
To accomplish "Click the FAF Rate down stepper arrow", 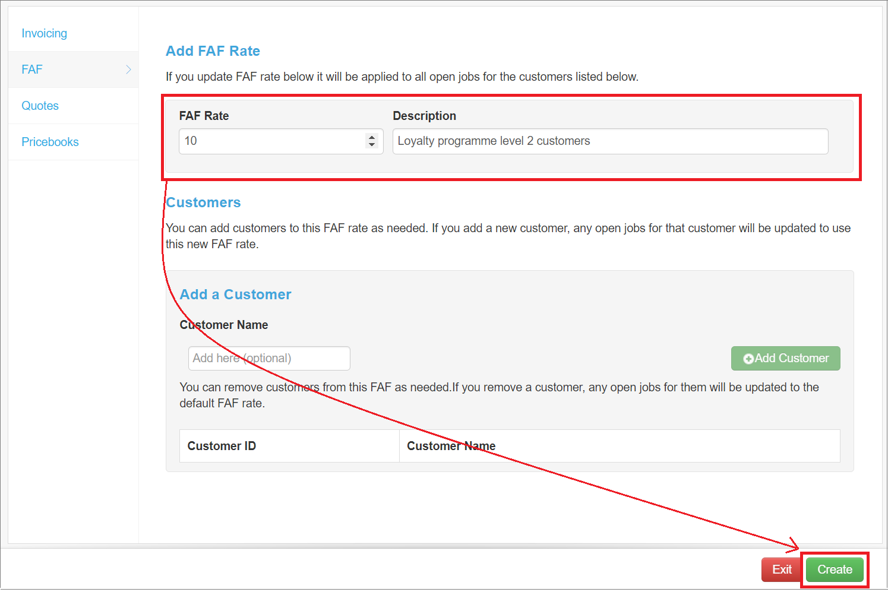I will (x=372, y=145).
